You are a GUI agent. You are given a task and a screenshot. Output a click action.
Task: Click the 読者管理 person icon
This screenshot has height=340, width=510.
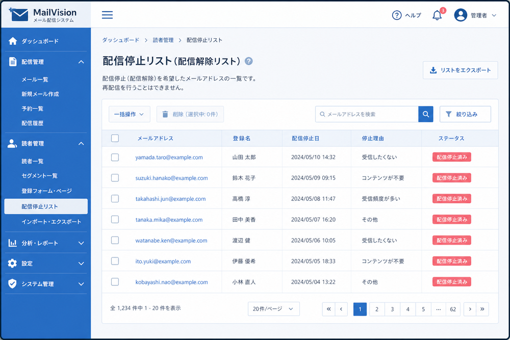(12, 143)
